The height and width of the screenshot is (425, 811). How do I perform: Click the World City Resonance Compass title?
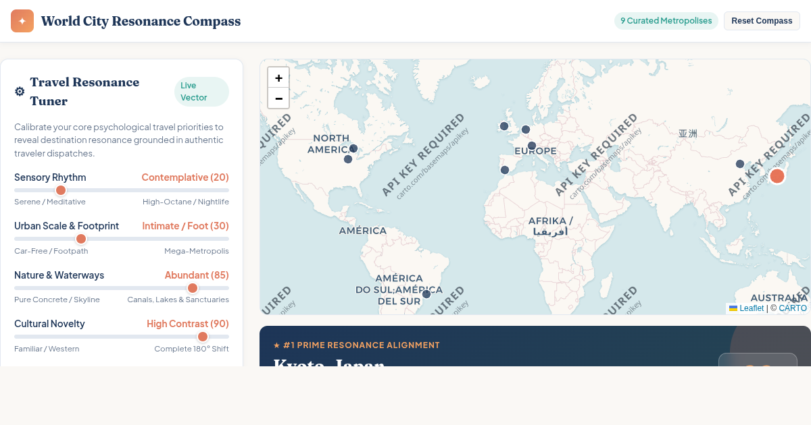(x=141, y=21)
